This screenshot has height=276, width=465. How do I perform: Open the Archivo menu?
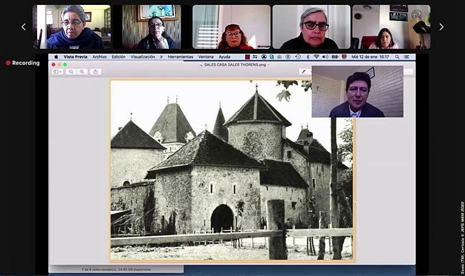coord(100,57)
